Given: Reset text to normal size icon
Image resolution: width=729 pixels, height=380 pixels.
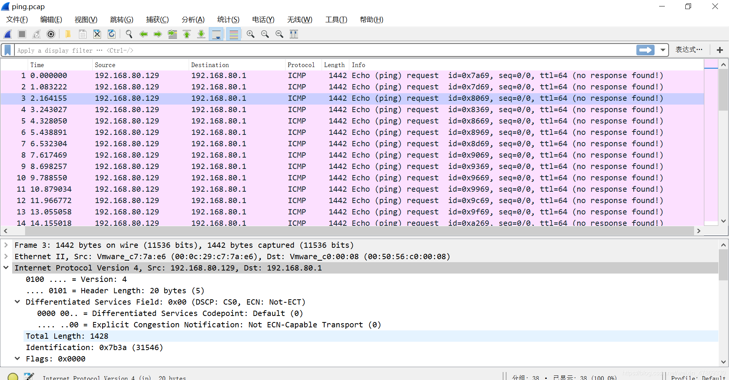Looking at the screenshot, I should tap(279, 34).
